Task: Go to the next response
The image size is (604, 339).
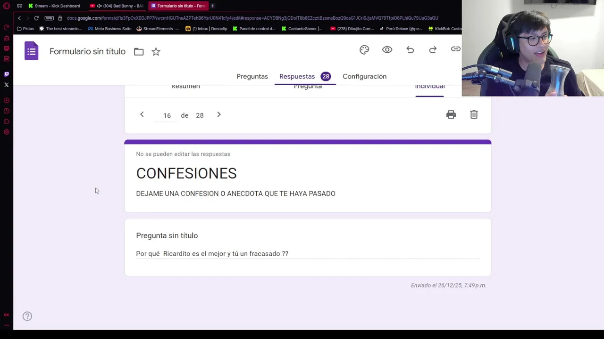Action: 219,114
